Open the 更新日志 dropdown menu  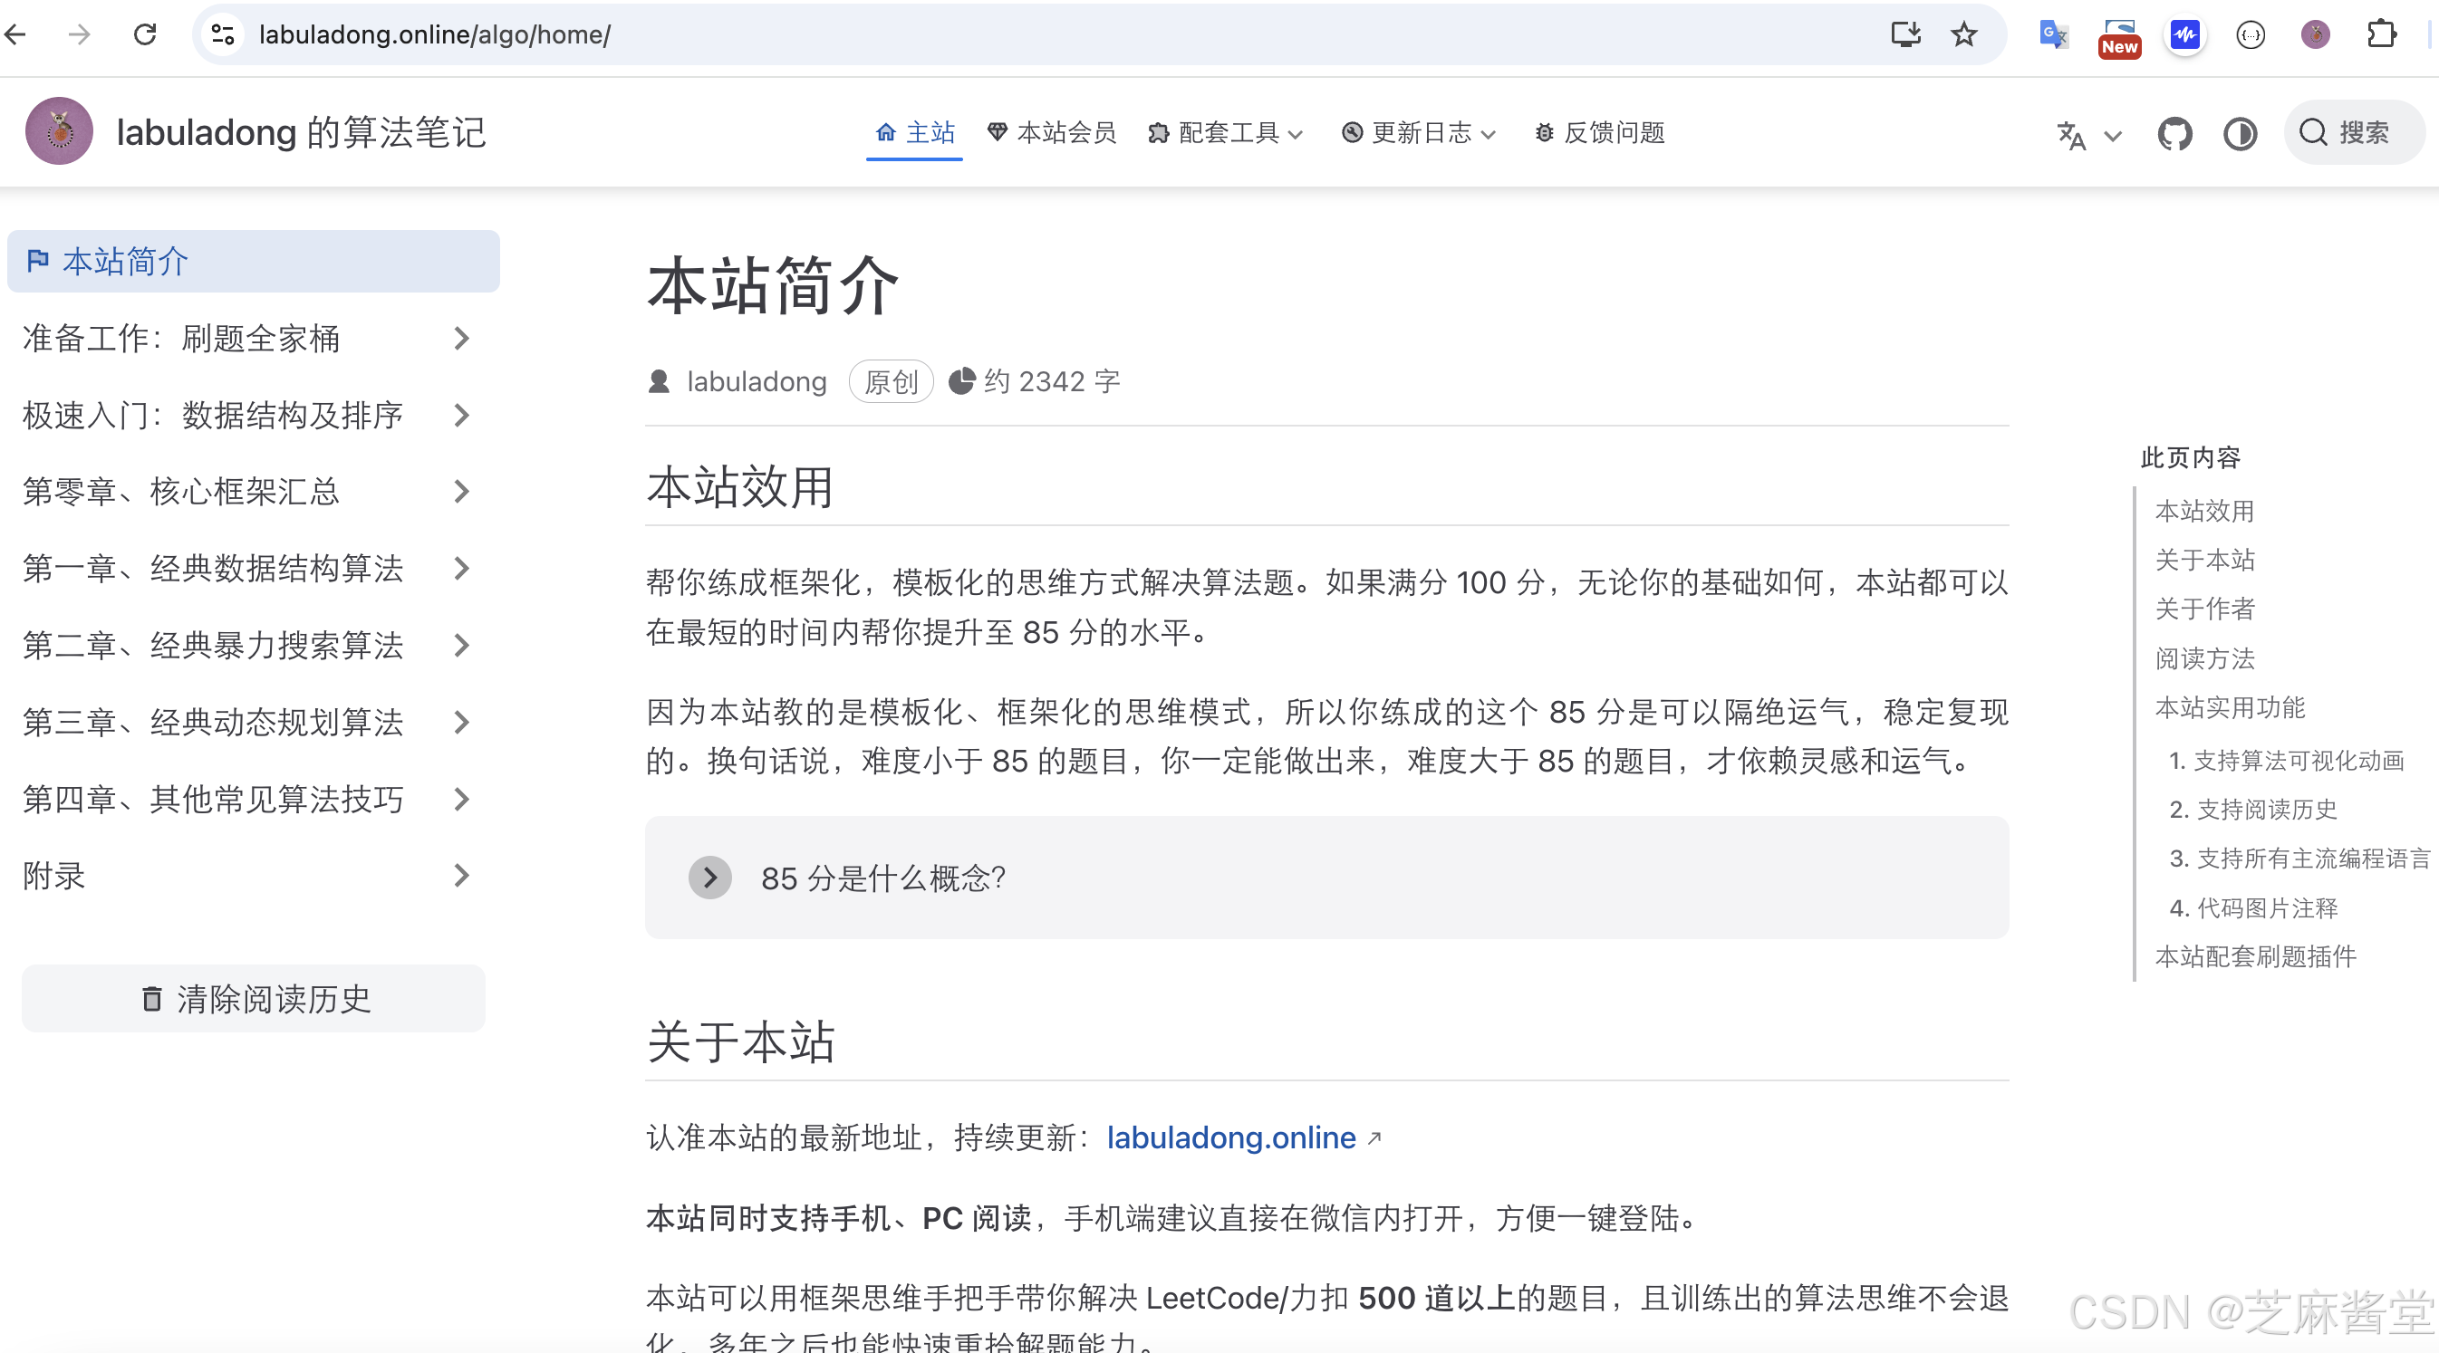pyautogui.click(x=1420, y=133)
